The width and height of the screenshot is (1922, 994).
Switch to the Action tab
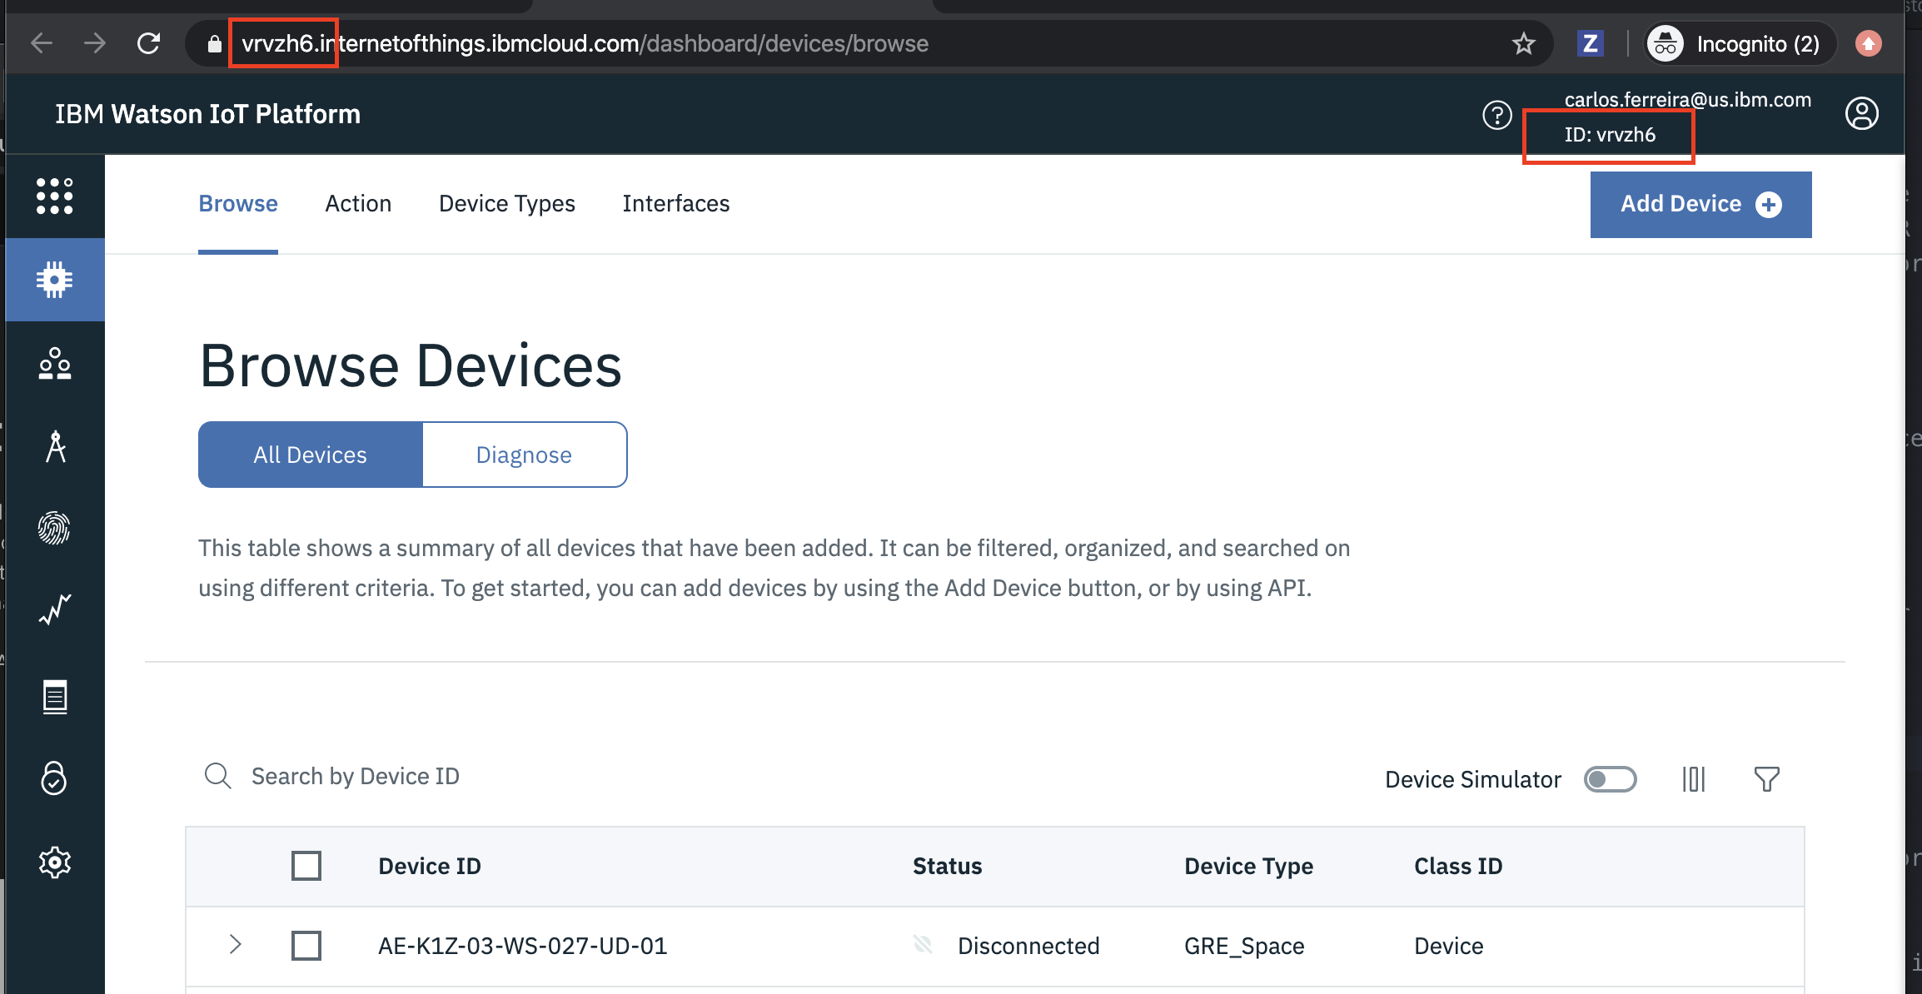pos(358,203)
